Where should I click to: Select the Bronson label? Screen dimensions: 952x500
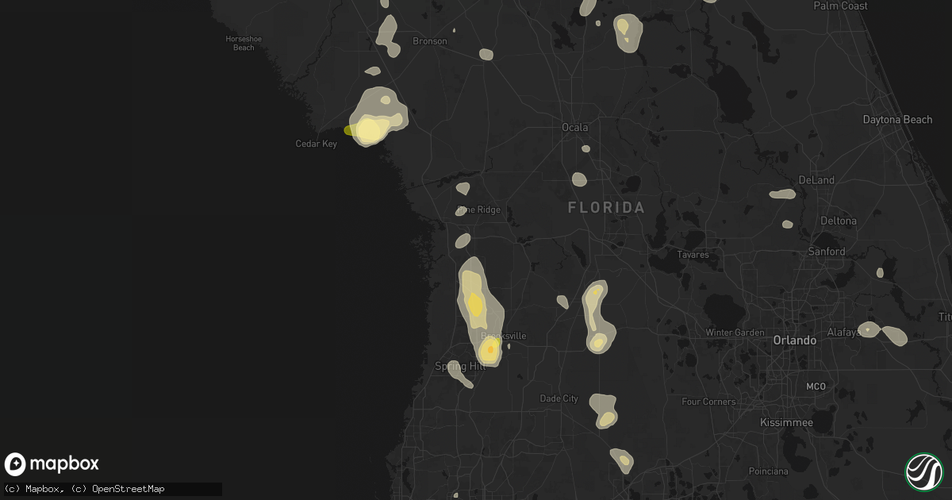(x=430, y=41)
